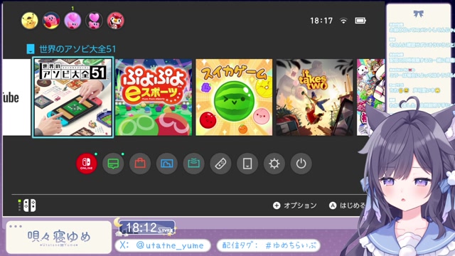Click the オプション plus button
This screenshot has height=256, width=455.
coord(294,206)
